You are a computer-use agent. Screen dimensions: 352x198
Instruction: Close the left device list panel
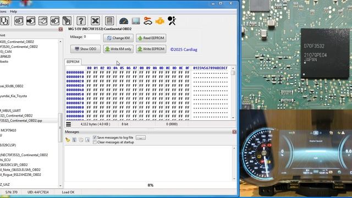pos(61,29)
